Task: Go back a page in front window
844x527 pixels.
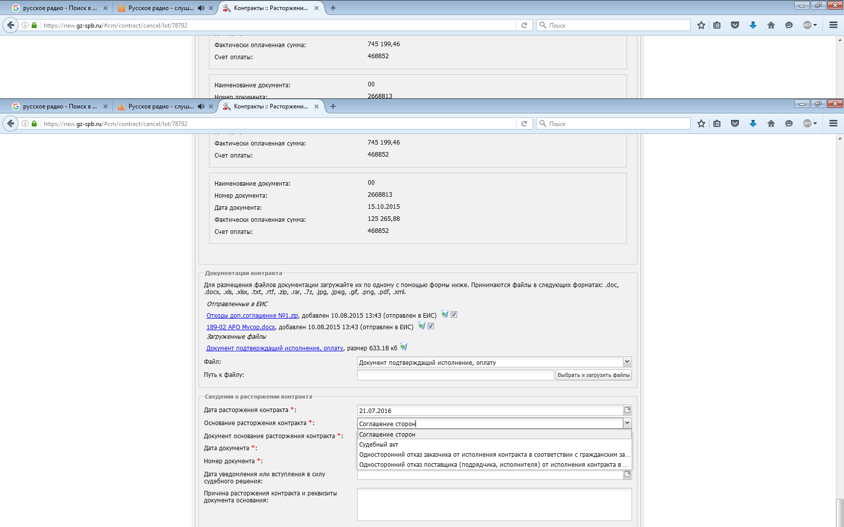Action: point(11,123)
